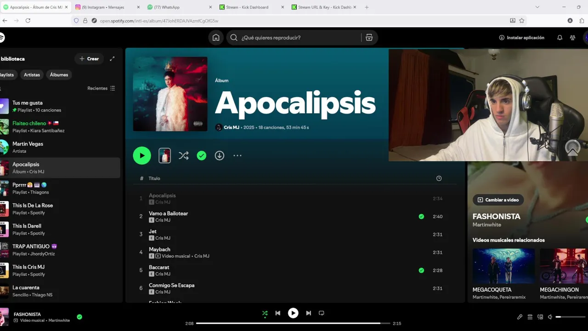588x331 pixels.
Task: Open Tus me gusta playlist in library
Action: (60, 106)
